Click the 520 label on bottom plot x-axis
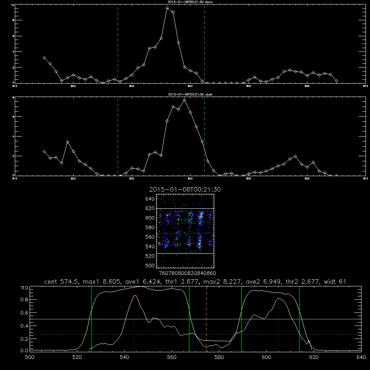Screen dimensions: 370x370 pos(77,357)
